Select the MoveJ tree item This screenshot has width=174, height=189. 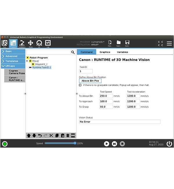[x=35, y=61]
